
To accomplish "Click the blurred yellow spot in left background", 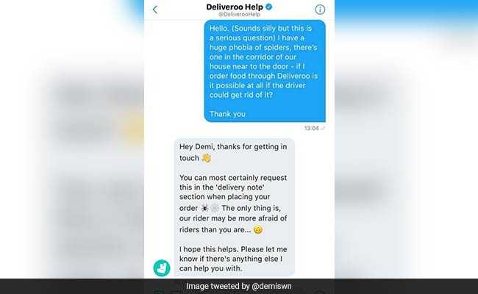I will (x=134, y=126).
